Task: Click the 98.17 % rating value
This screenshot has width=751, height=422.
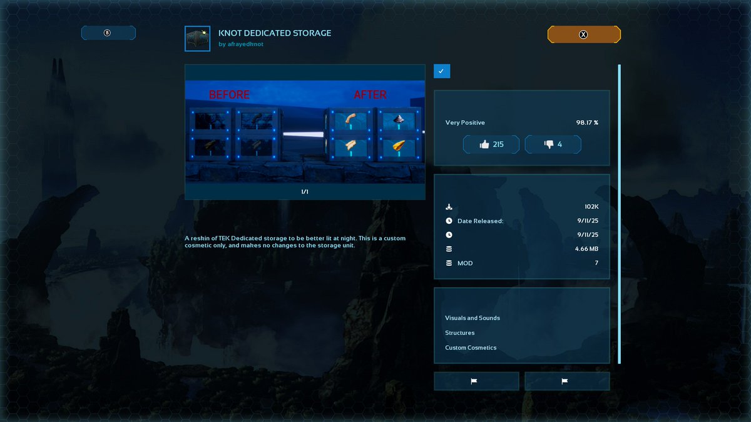Action: pos(587,123)
